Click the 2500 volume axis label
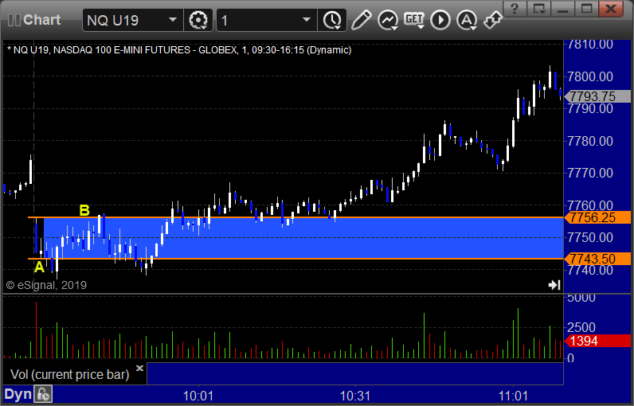Screen dimensions: 634x406 click(581, 327)
